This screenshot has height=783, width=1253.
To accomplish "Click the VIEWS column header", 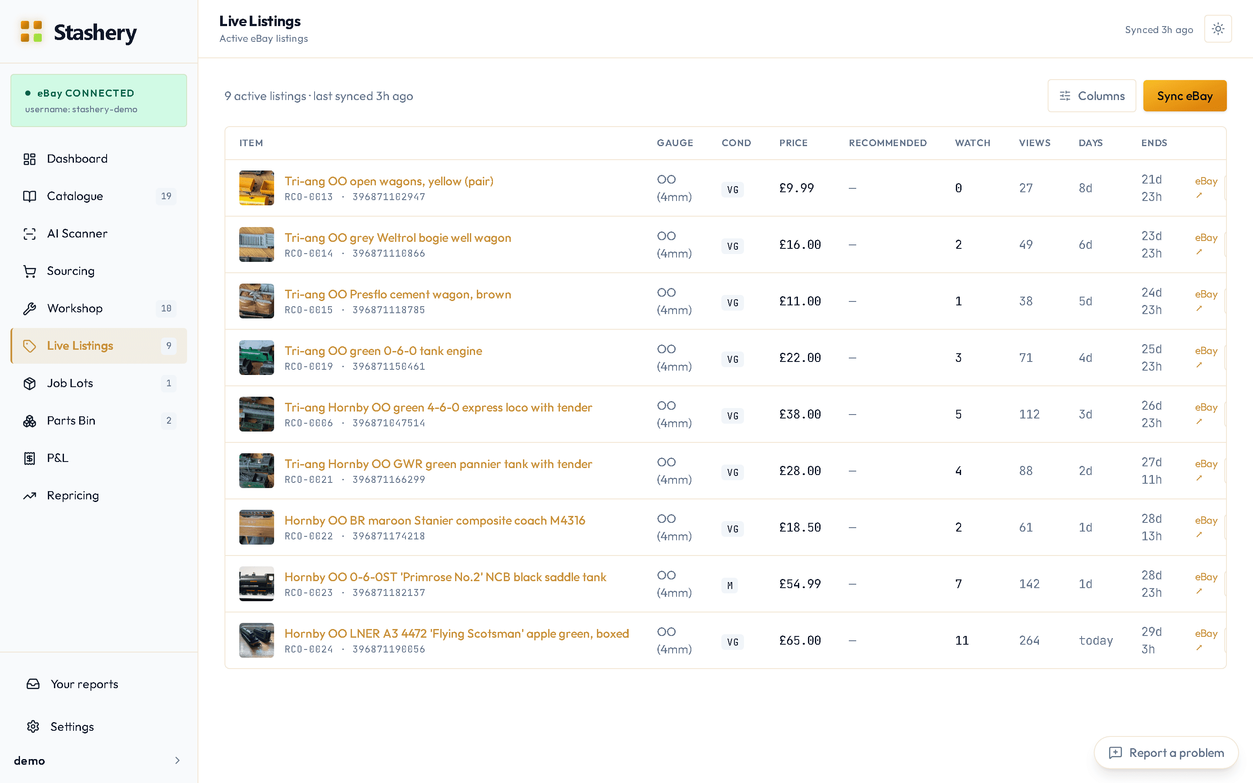I will [1035, 143].
